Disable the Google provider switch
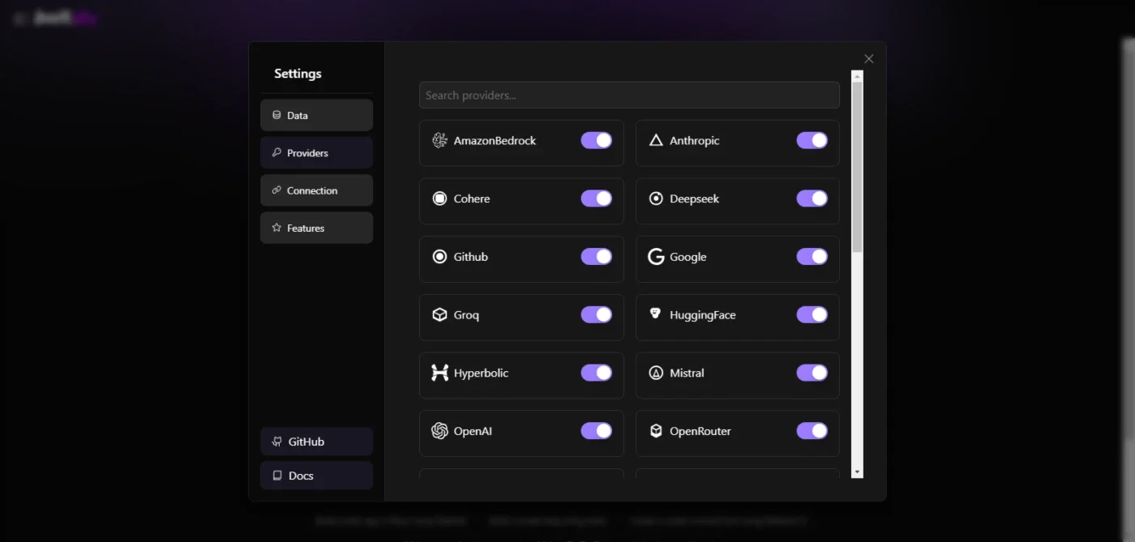Viewport: 1135px width, 542px height. 812,257
